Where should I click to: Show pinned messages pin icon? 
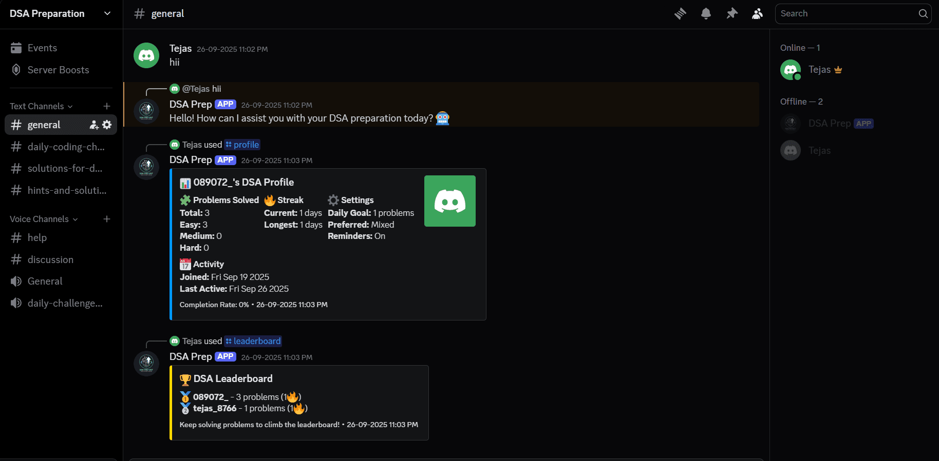click(731, 14)
